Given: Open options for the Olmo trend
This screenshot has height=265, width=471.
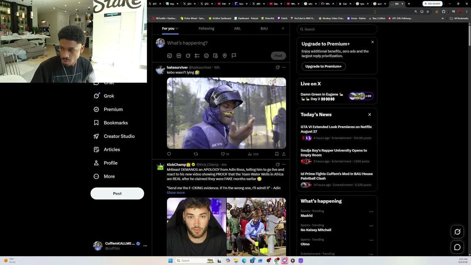Looking at the screenshot, I should (x=371, y=240).
